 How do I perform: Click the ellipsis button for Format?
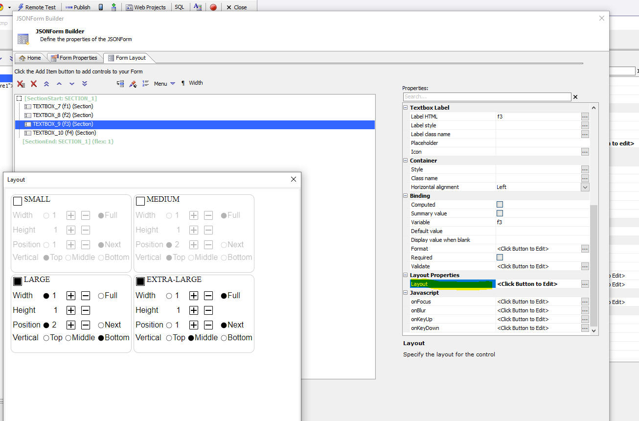(585, 249)
